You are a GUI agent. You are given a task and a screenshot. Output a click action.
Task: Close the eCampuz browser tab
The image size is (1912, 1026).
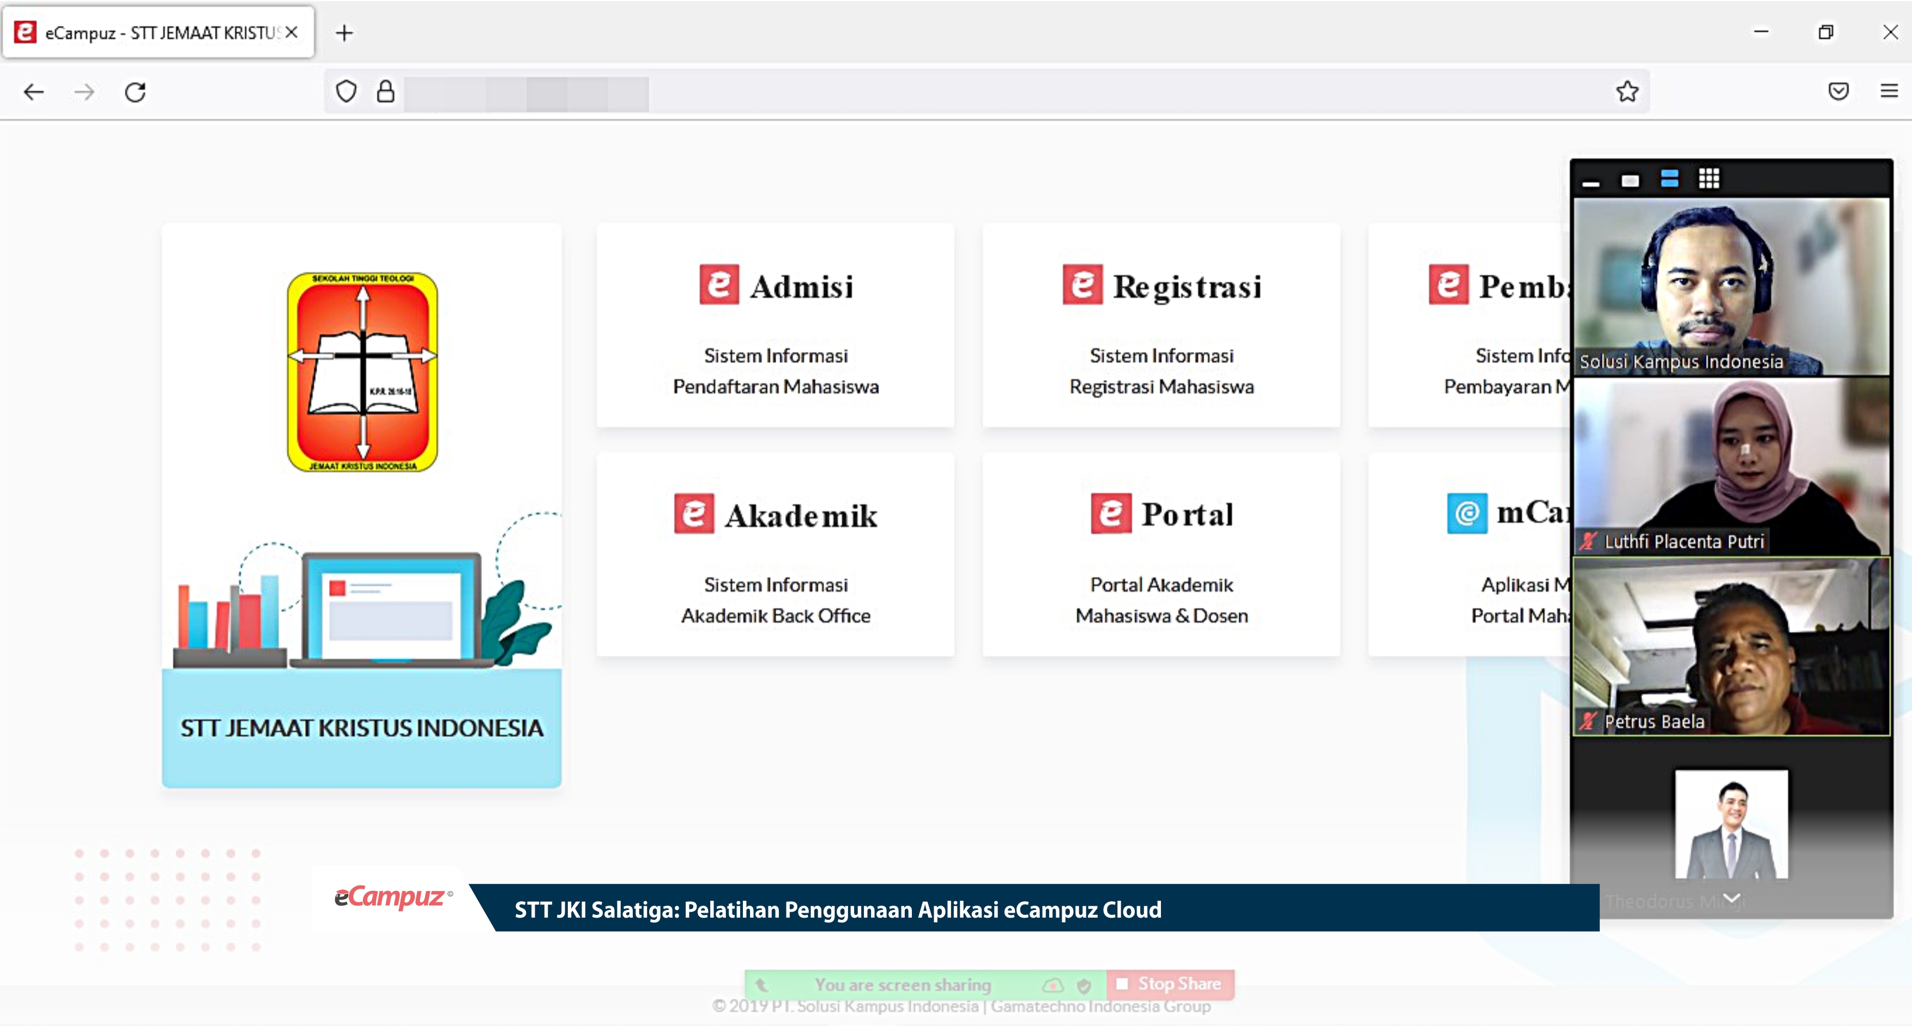pos(292,32)
